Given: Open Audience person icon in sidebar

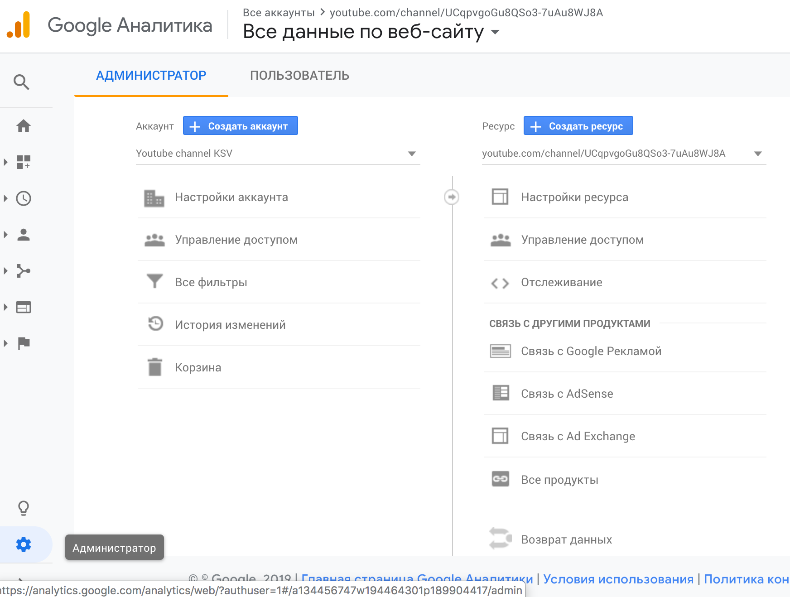Looking at the screenshot, I should (x=24, y=235).
